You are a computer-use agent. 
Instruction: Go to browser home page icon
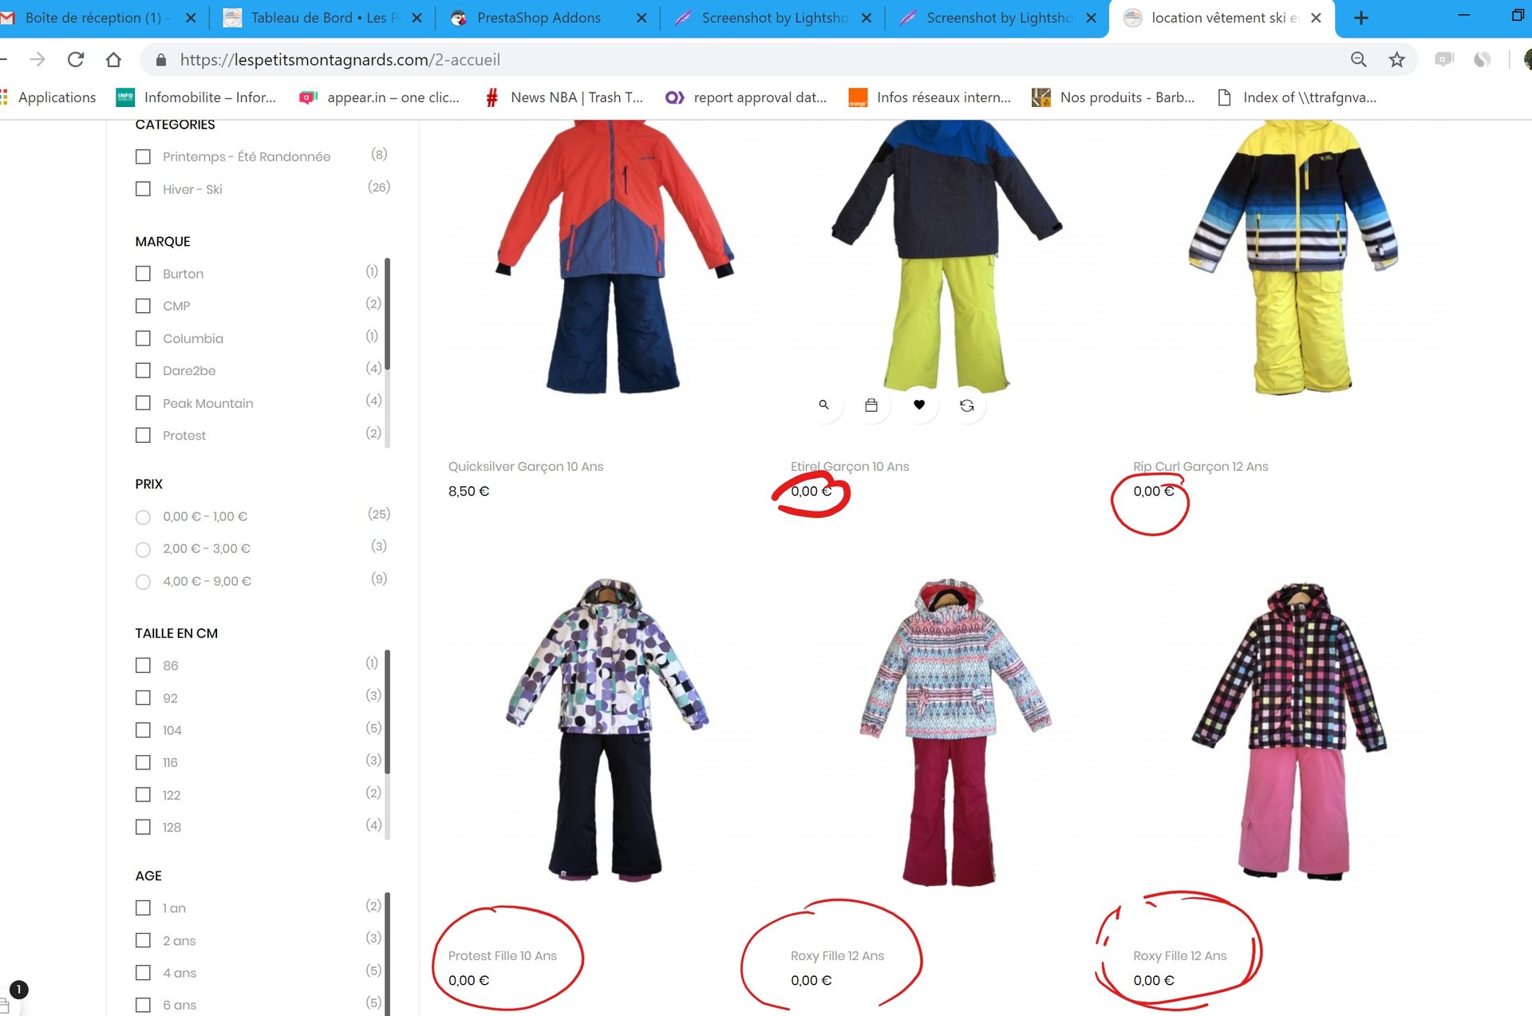pyautogui.click(x=113, y=59)
